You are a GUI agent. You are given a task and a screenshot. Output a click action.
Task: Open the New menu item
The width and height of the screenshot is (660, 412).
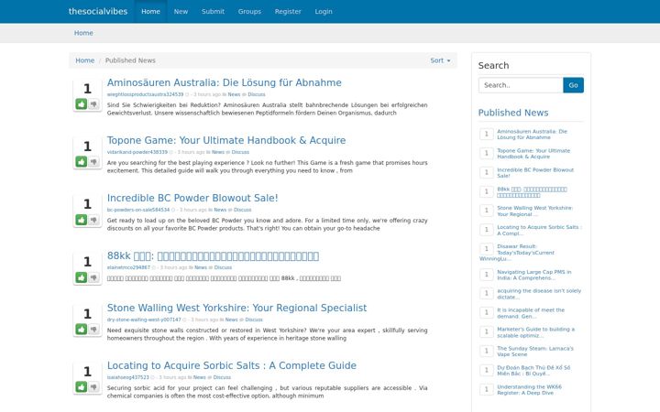coord(181,11)
